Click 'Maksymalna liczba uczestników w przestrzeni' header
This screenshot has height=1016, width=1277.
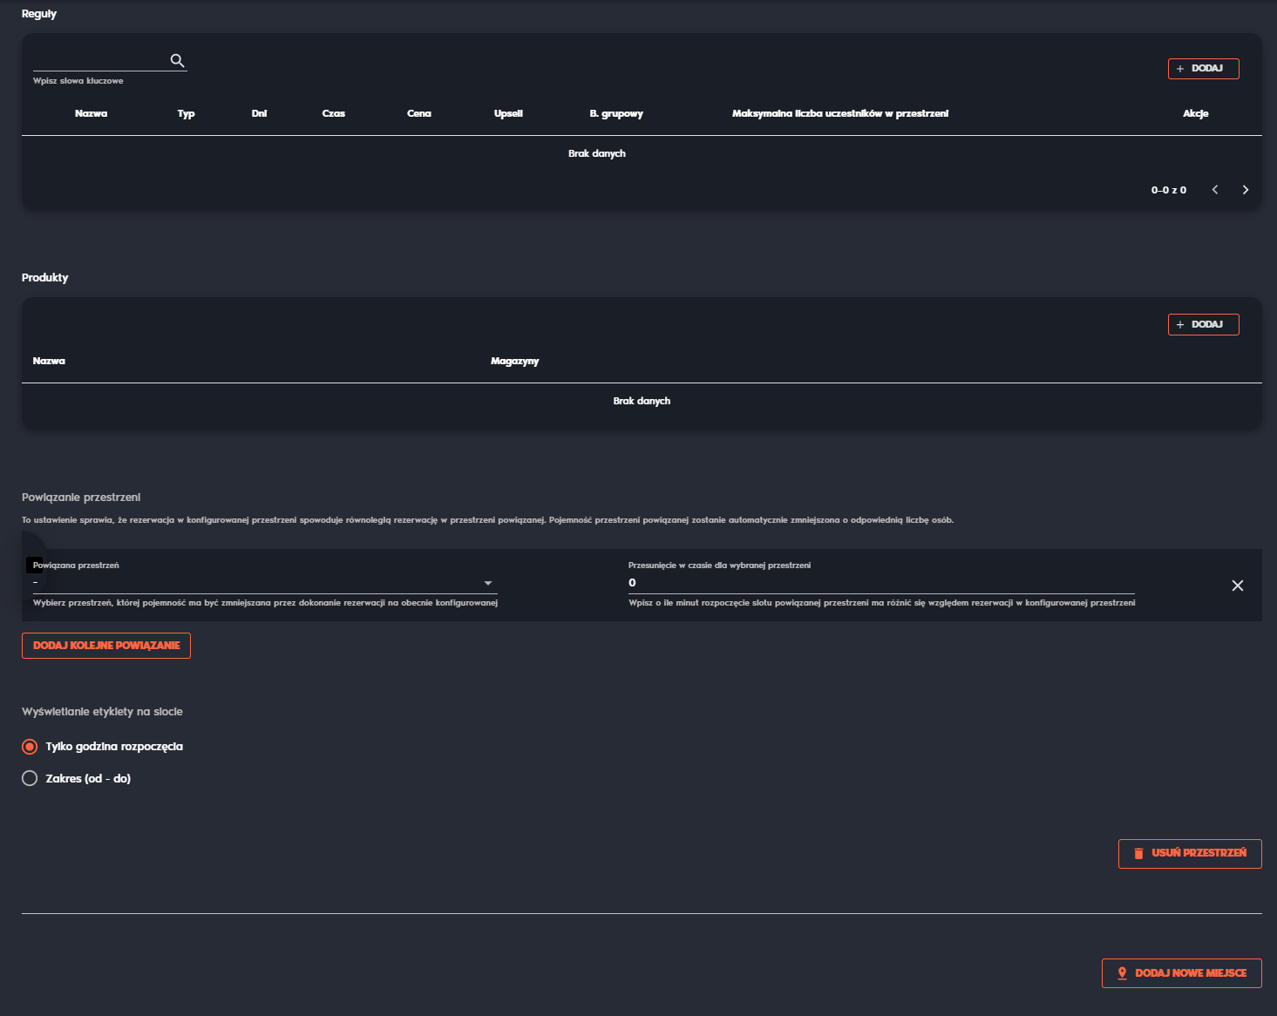840,113
